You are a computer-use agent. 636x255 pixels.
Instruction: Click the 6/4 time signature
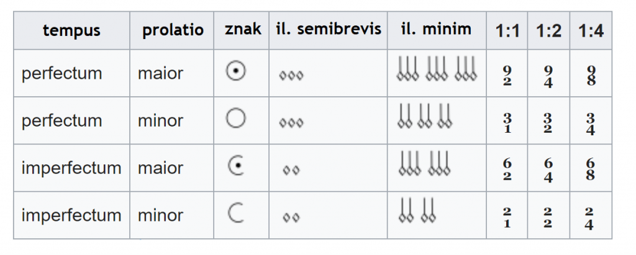(x=548, y=169)
